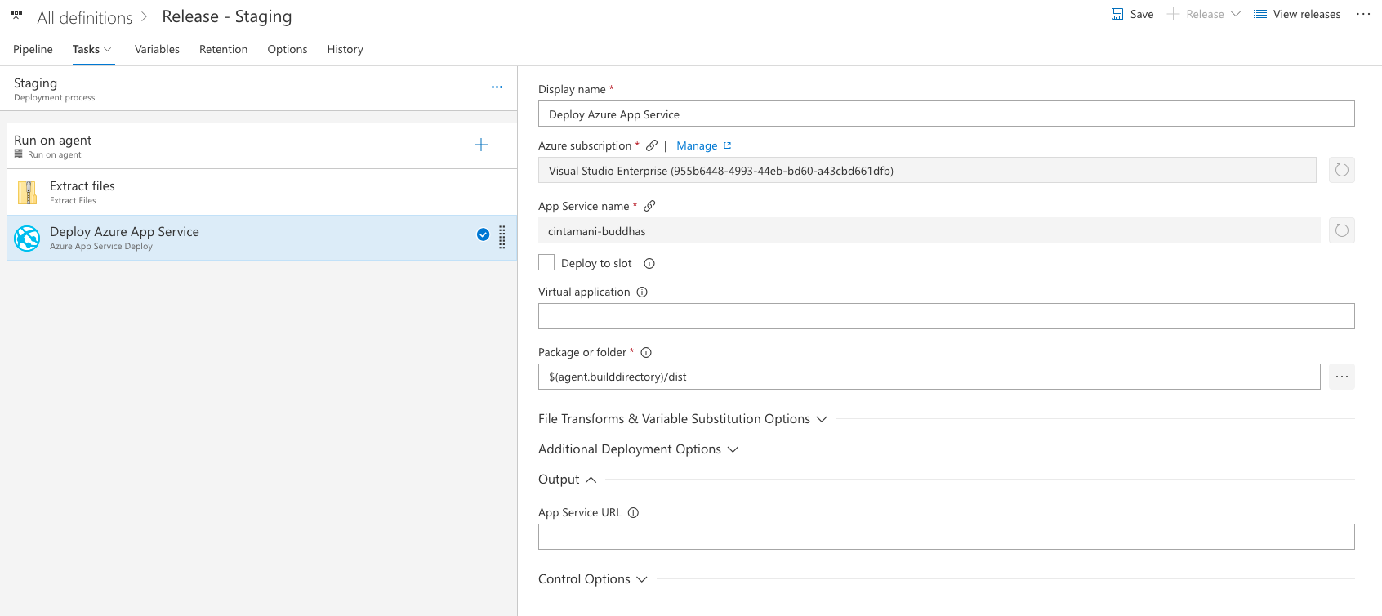1382x616 pixels.
Task: Show info for Deploy to slot
Action: tap(649, 263)
